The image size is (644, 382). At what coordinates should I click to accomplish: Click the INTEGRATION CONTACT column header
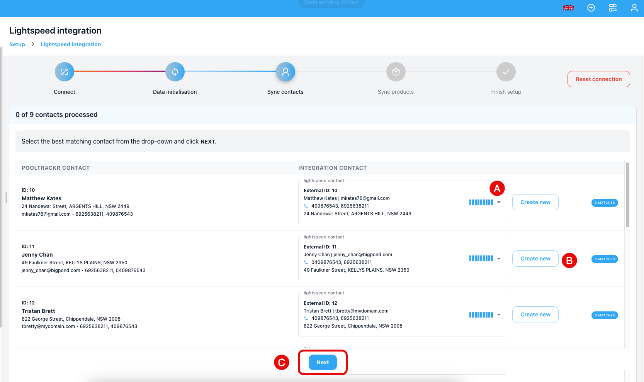pyautogui.click(x=332, y=168)
